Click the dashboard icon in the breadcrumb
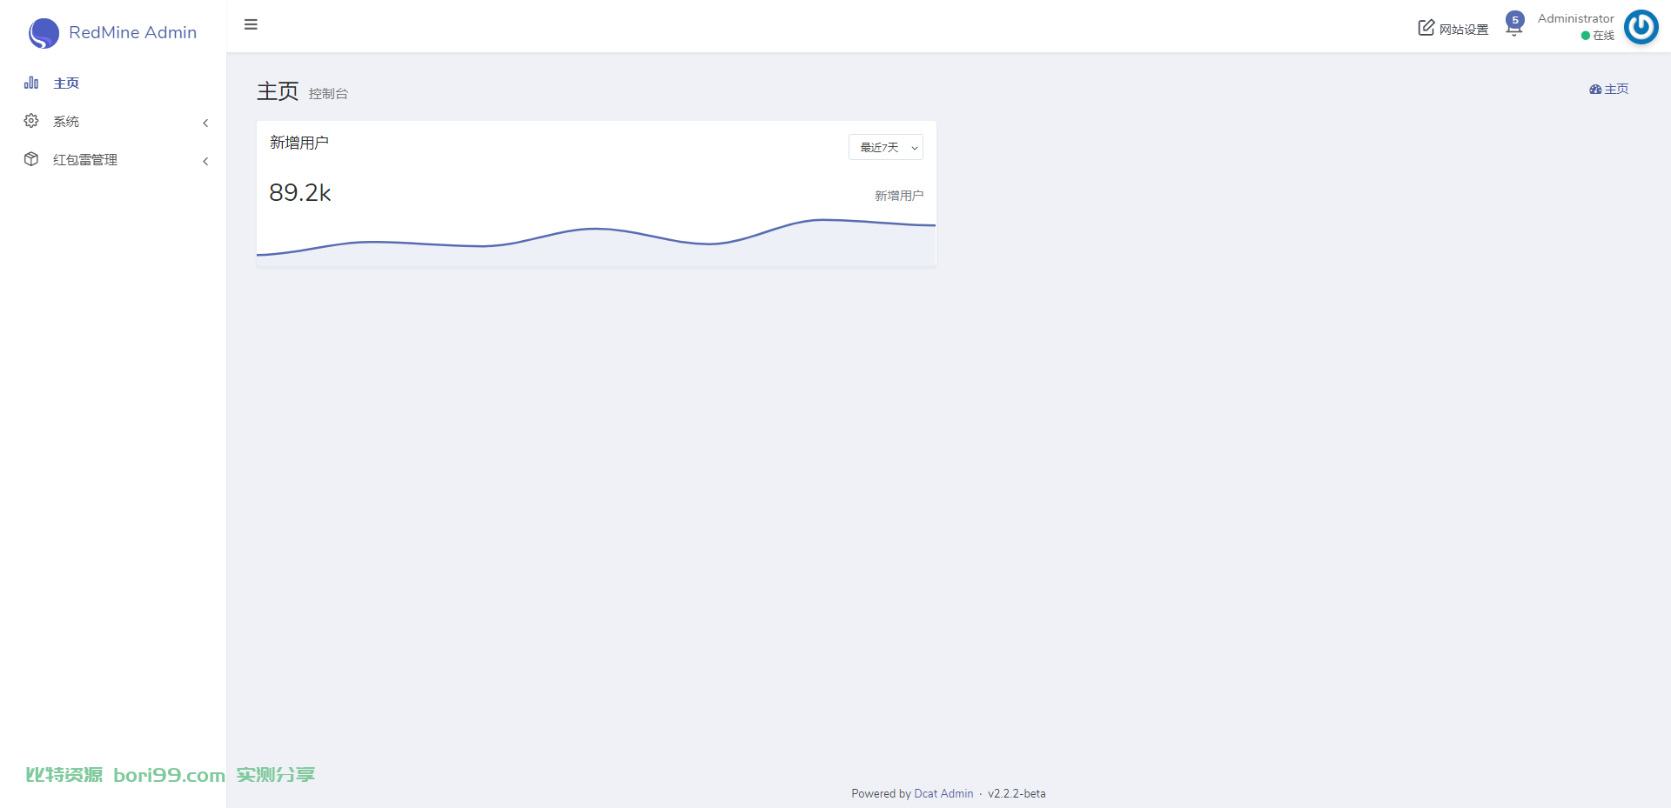Image resolution: width=1671 pixels, height=808 pixels. 1595,90
